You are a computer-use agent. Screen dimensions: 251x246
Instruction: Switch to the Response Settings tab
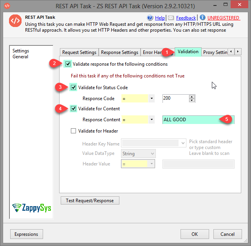(x=119, y=52)
